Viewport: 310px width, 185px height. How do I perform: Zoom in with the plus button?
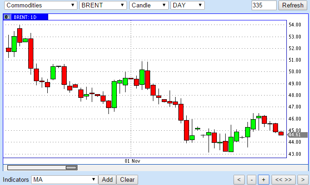(x=263, y=179)
